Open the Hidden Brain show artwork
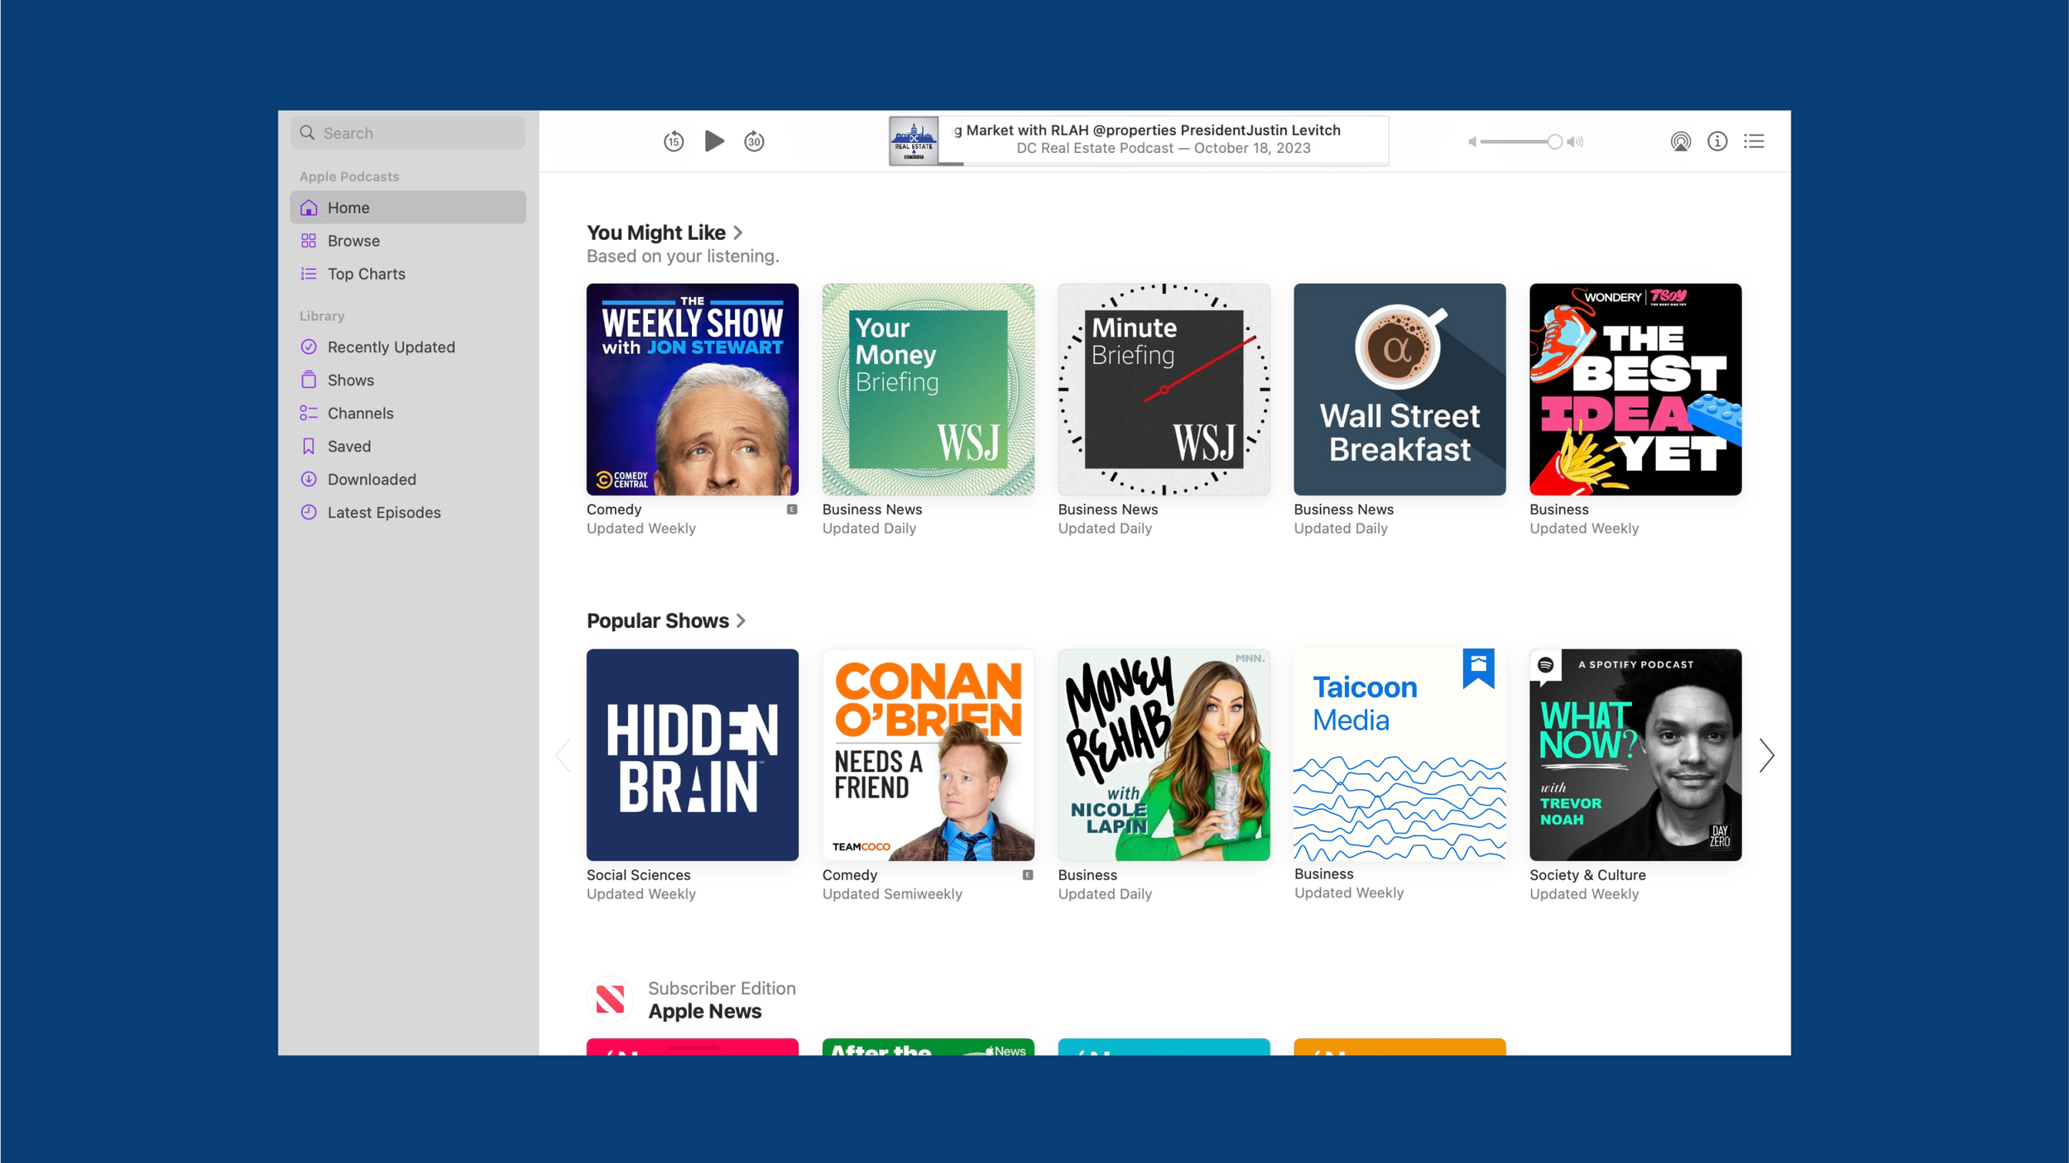Image resolution: width=2069 pixels, height=1163 pixels. tap(692, 754)
